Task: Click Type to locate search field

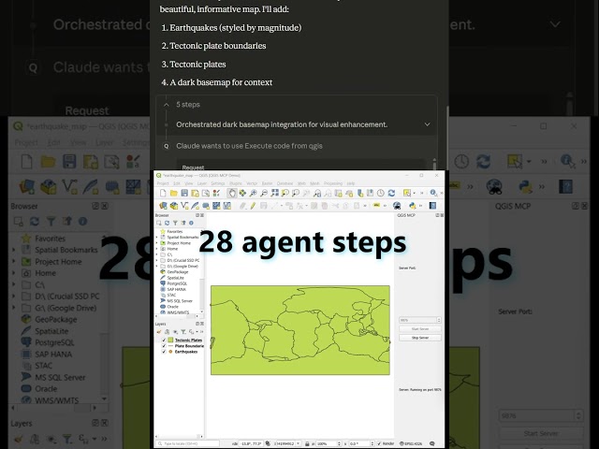Action: (187, 443)
